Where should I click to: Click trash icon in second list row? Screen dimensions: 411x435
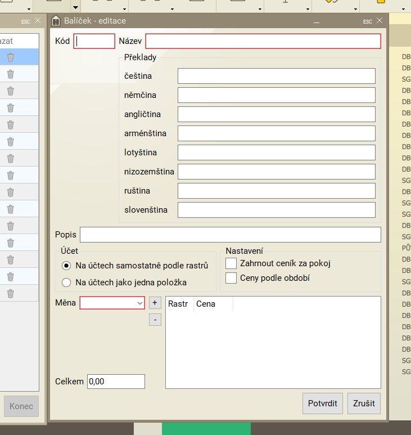coord(10,74)
